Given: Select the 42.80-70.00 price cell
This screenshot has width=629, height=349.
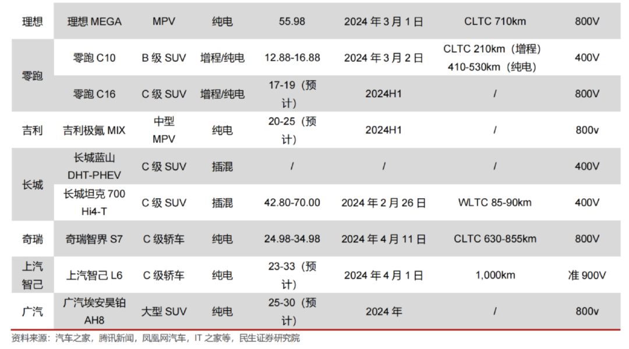Looking at the screenshot, I should pyautogui.click(x=292, y=203).
